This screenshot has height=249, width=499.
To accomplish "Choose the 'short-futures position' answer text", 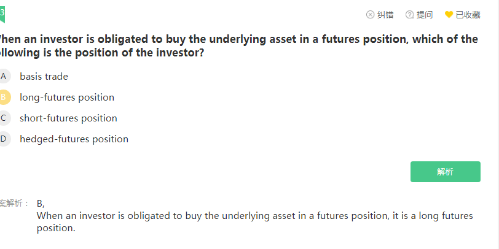I will coord(68,118).
